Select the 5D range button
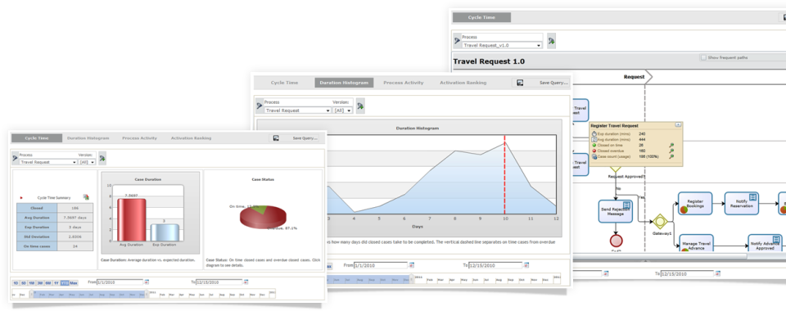 point(24,283)
